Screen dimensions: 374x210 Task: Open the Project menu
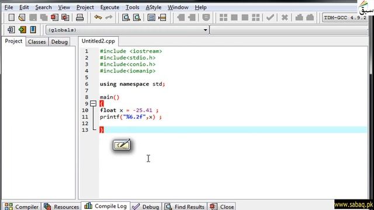click(85, 8)
